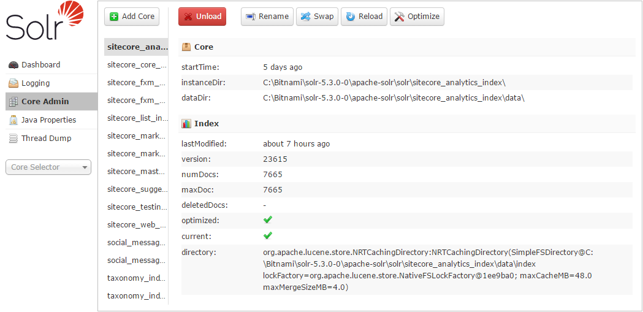Viewport: 643px width, 312px height.
Task: Click the 'current:' label
Action: pyautogui.click(x=196, y=236)
